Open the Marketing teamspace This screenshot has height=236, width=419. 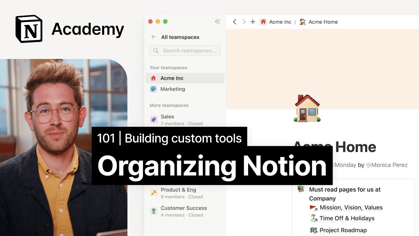pos(173,89)
